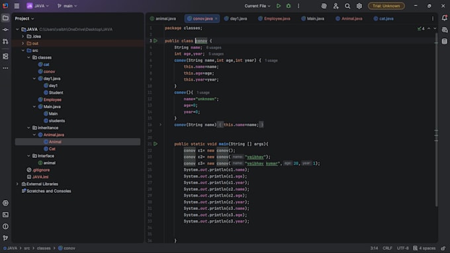The image size is (450, 253).
Task: Click the editor vertical scrollbar
Action: point(436,120)
